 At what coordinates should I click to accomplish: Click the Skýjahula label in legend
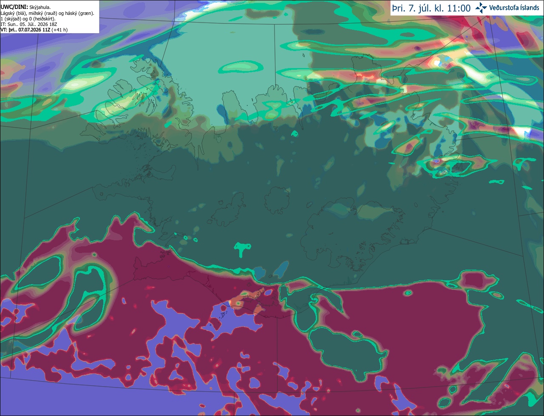40,7
